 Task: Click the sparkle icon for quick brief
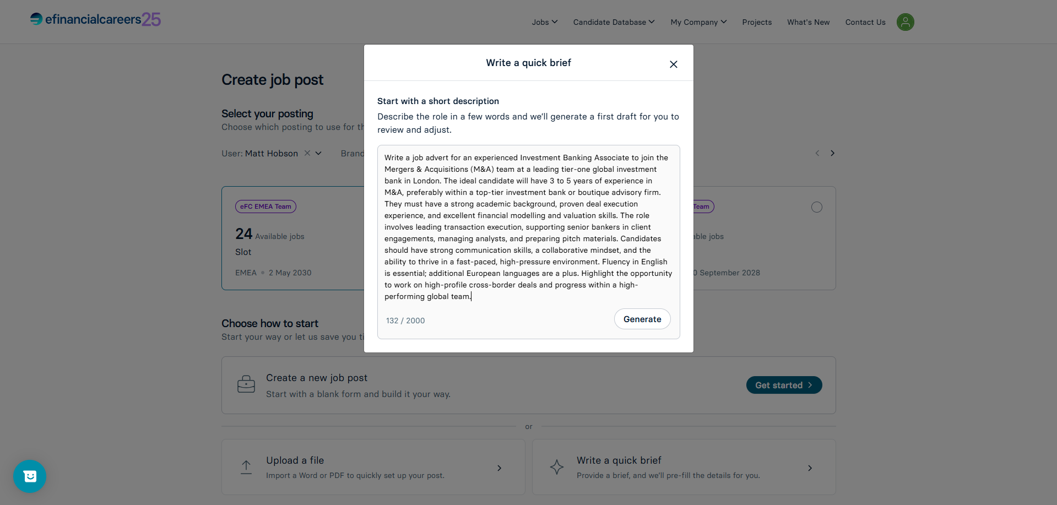click(x=557, y=467)
